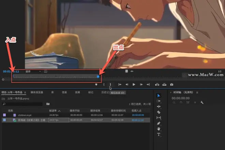Viewport: 225px width, 150px height.
Task: Click the timeline timecode 00:00:00:00
Action: pos(181,98)
